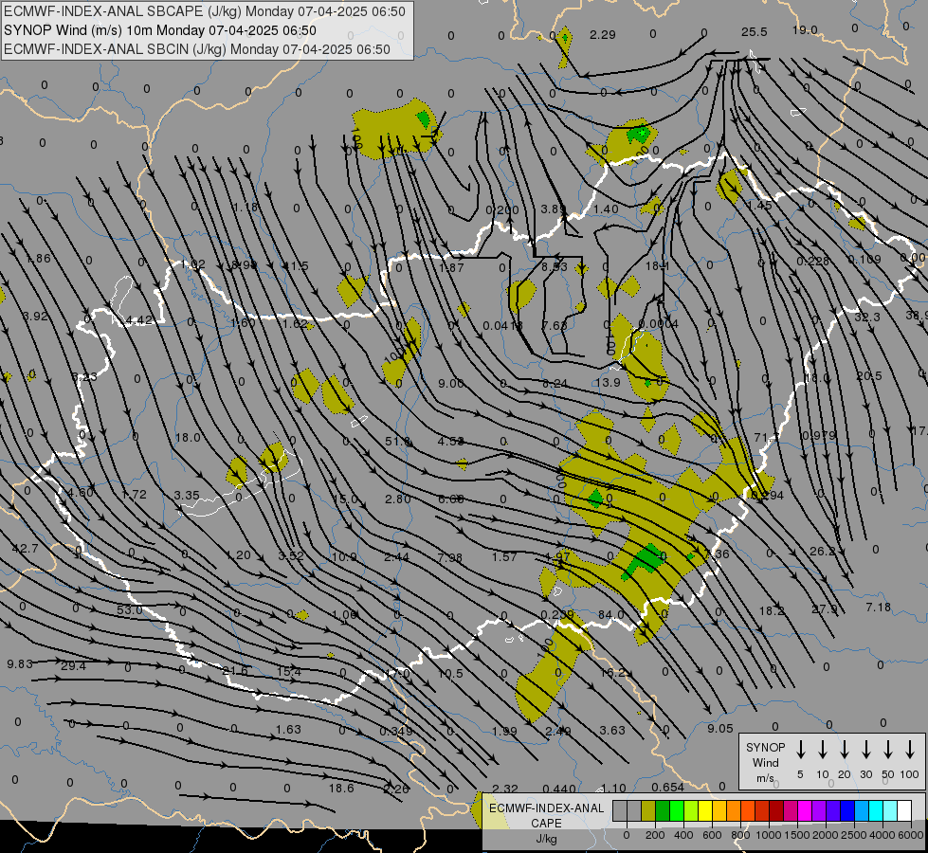Pick the sky blue CAPE legend swatch
928x853 pixels.
[861, 811]
